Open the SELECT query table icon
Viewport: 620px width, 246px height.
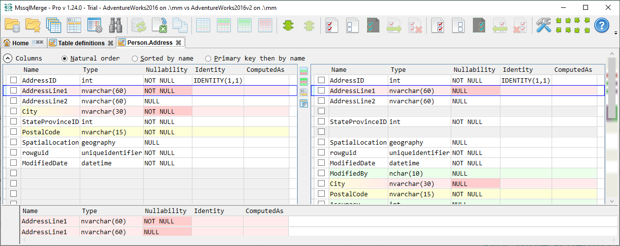74,25
